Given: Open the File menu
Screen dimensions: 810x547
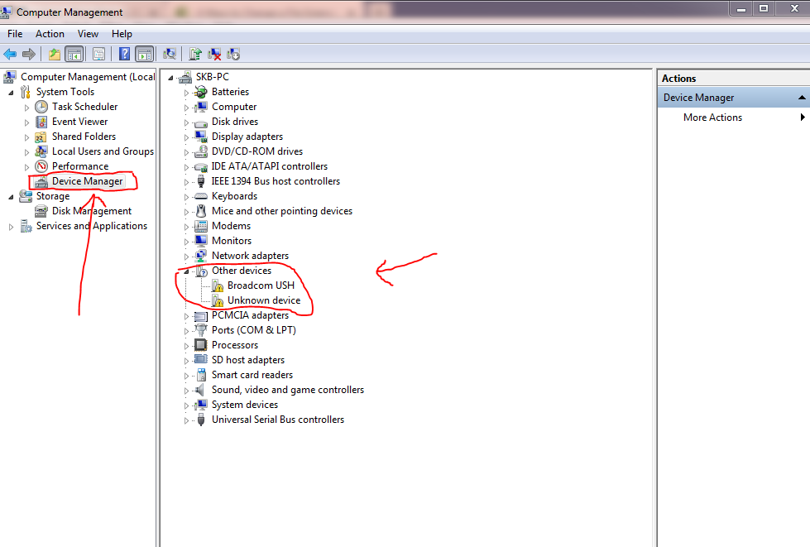Looking at the screenshot, I should 14,34.
